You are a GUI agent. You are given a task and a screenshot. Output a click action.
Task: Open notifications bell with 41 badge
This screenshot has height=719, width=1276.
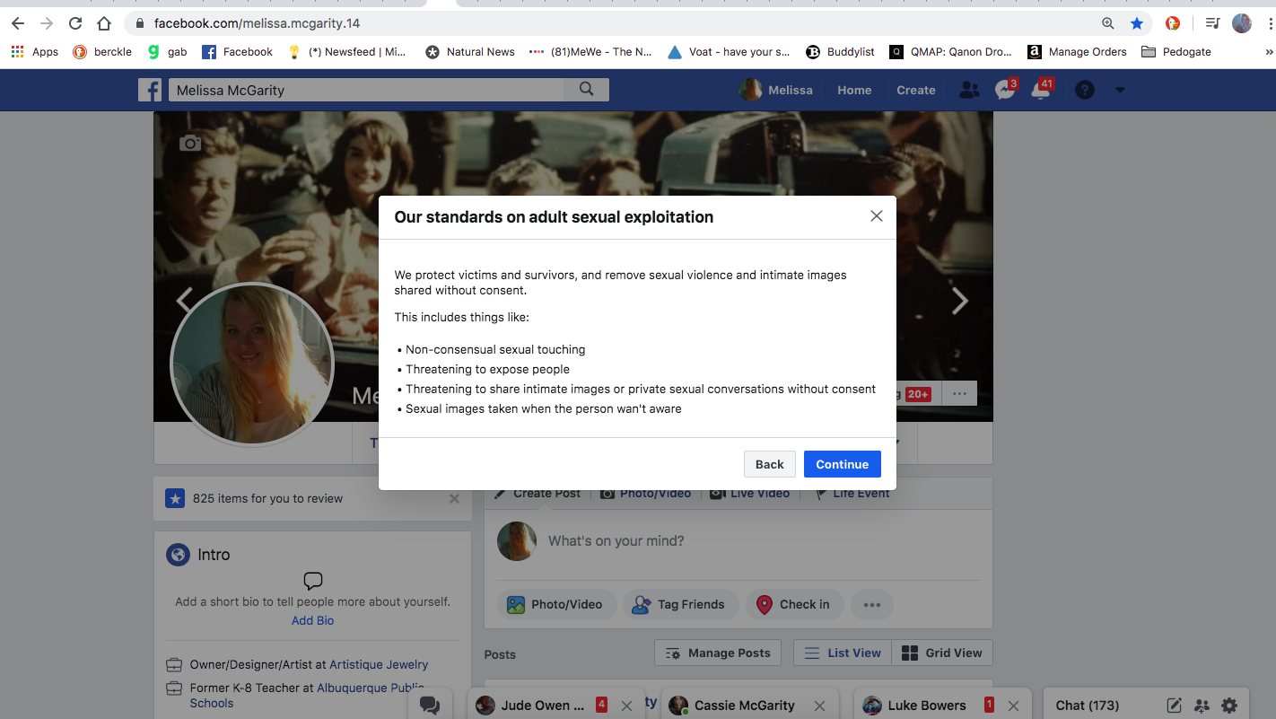pos(1041,90)
